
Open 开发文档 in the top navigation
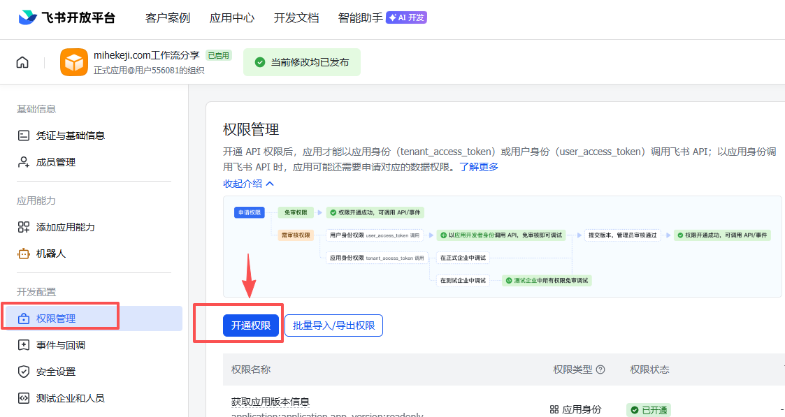(x=296, y=18)
